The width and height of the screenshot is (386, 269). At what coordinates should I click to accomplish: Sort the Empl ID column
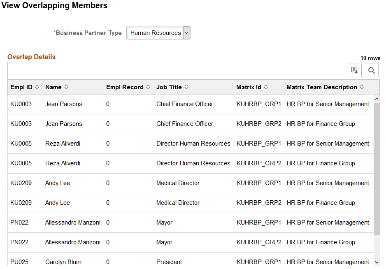pos(36,87)
